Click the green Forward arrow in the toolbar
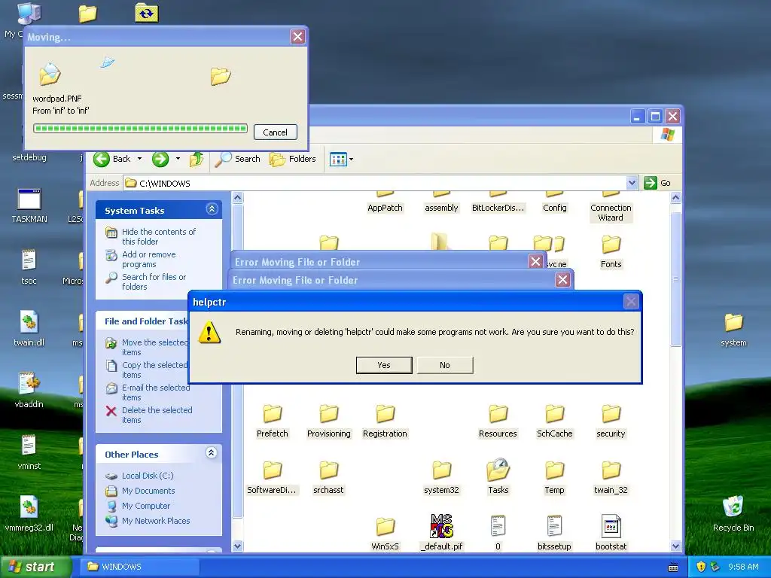Screen dimensions: 771x578 pyautogui.click(x=160, y=159)
